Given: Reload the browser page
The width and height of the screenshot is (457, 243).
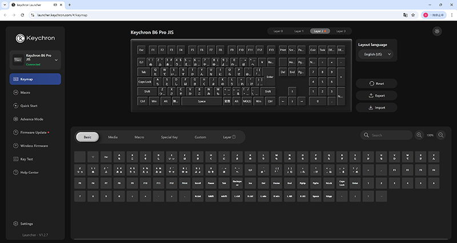Looking at the screenshot, I should (x=22, y=15).
